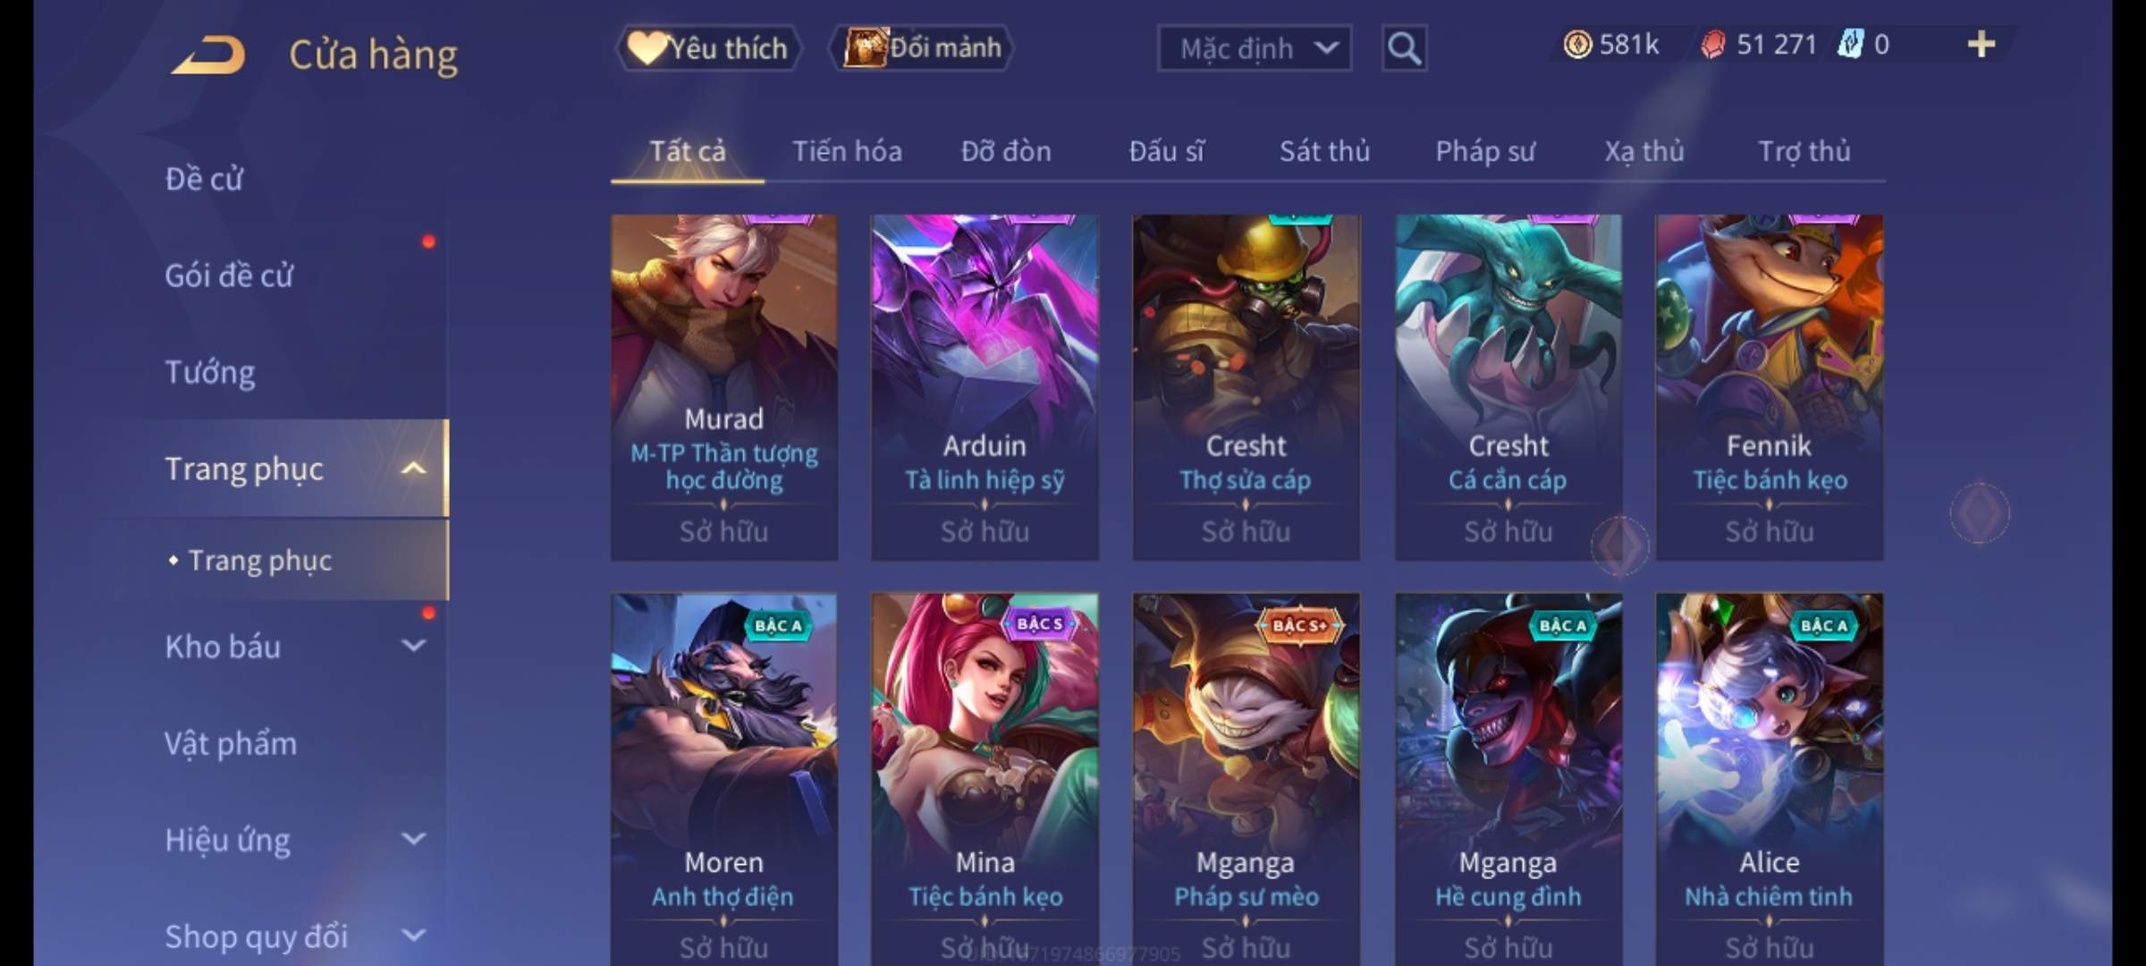
Task: Tap the blue ticket currency icon
Action: coord(1849,45)
